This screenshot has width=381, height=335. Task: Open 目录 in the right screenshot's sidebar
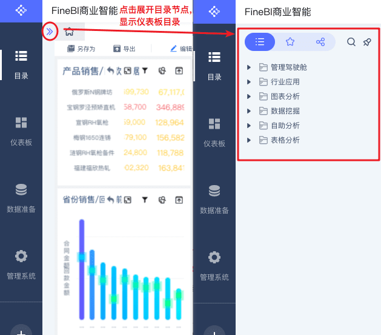pyautogui.click(x=214, y=66)
